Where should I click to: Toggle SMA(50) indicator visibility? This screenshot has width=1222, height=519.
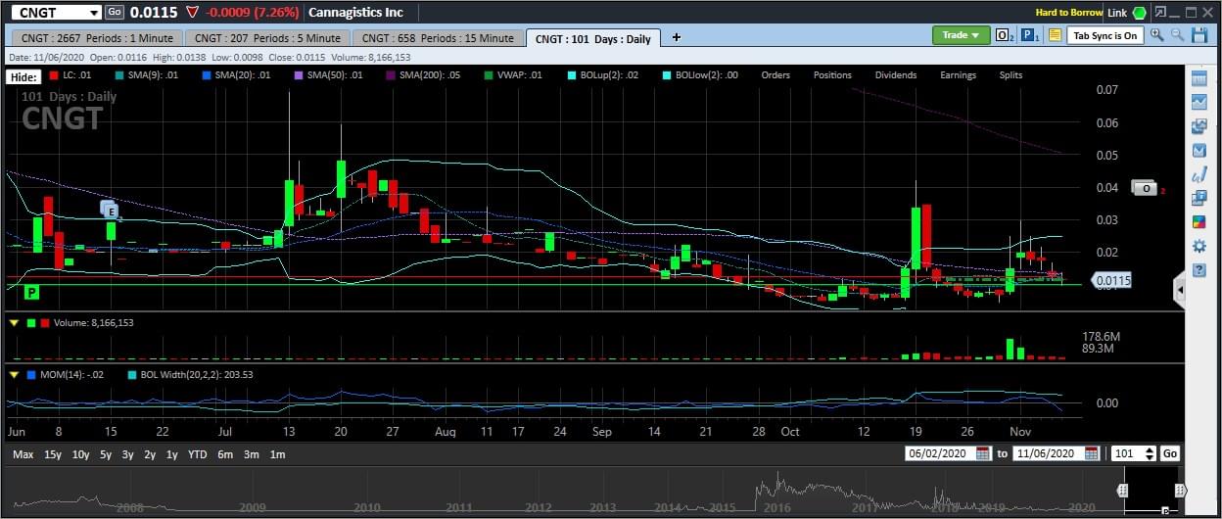(327, 74)
